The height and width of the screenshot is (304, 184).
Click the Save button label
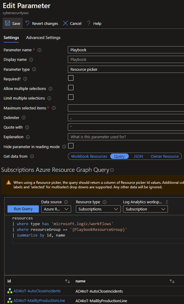16,23
